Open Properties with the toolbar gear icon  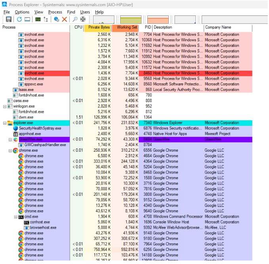pos(56,19)
